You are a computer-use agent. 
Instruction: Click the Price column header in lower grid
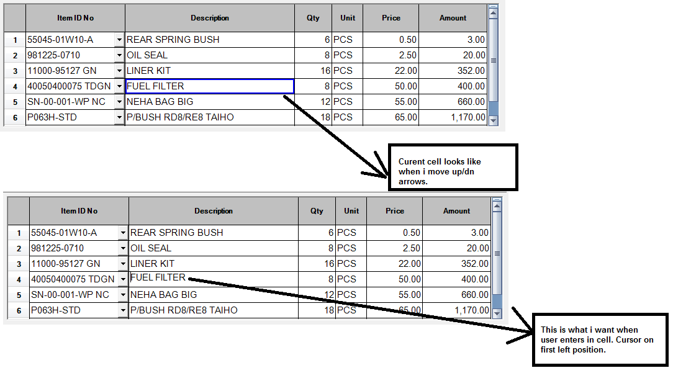(395, 211)
